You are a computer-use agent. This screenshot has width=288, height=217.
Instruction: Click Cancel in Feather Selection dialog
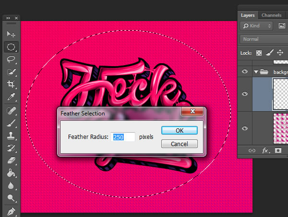click(180, 144)
